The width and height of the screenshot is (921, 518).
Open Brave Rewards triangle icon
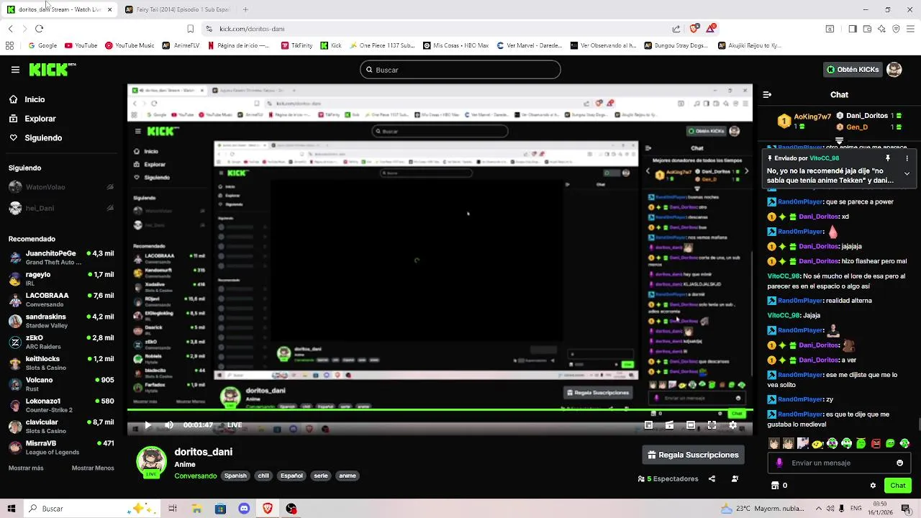click(711, 29)
